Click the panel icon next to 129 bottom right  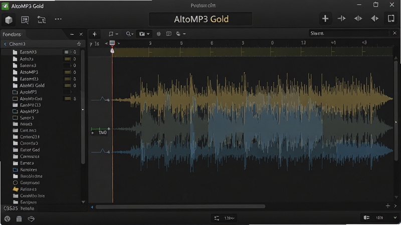pos(366,217)
